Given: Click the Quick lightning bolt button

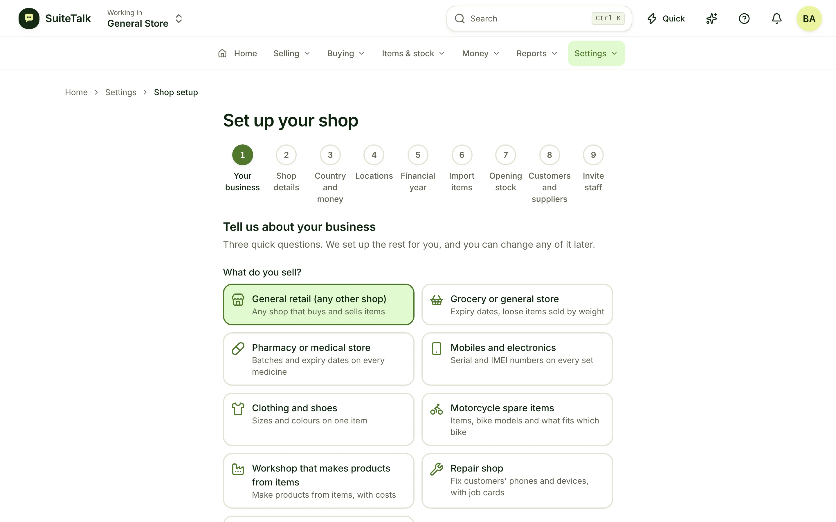Looking at the screenshot, I should pyautogui.click(x=666, y=19).
